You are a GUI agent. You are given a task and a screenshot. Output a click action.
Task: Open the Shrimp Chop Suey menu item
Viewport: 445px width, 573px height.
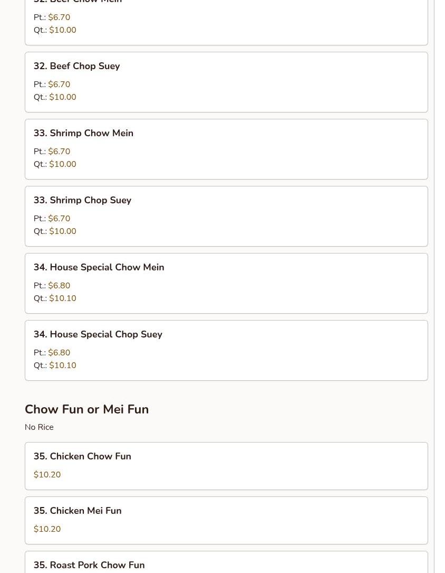[82, 200]
